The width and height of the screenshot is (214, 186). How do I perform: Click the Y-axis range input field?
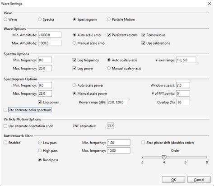pos(186,60)
